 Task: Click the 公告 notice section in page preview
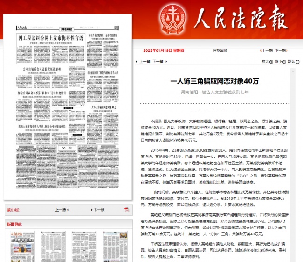tap(67, 148)
